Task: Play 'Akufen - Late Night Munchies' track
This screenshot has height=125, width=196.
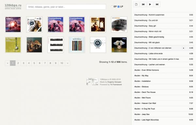Action: pos(164,120)
